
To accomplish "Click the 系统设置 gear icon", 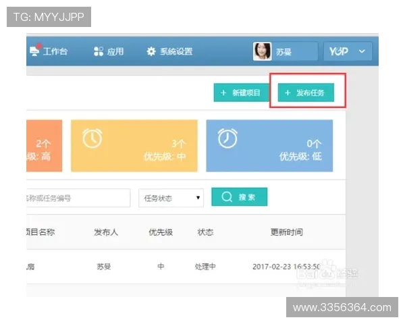I will point(151,51).
